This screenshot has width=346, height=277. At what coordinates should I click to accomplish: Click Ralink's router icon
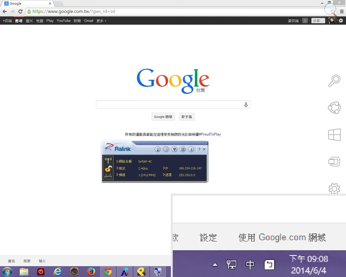click(x=108, y=176)
